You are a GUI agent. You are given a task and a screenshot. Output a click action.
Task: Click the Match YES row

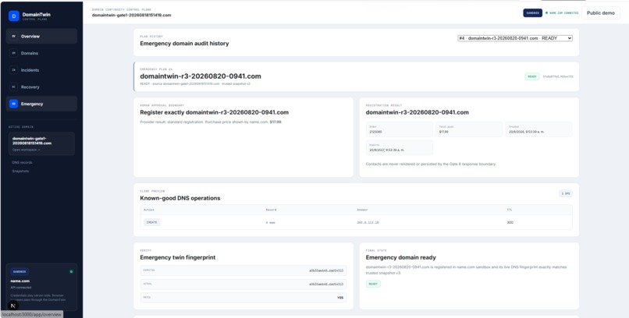pyautogui.click(x=243, y=298)
